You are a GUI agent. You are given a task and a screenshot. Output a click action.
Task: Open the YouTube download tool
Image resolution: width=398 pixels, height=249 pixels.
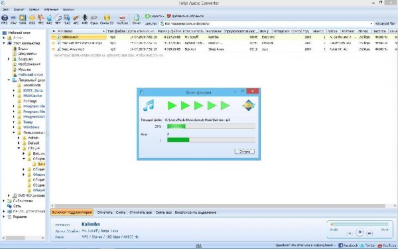click(x=122, y=18)
